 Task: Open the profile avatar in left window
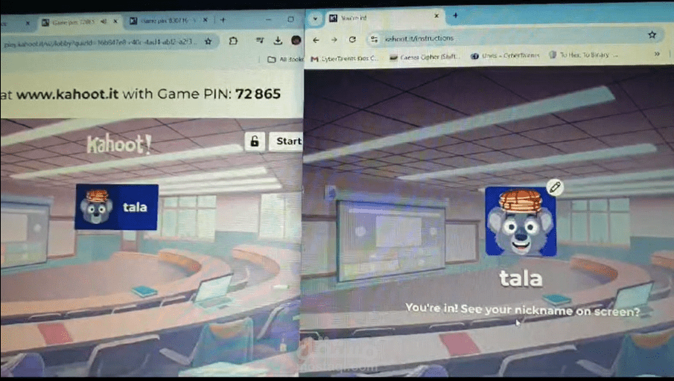pyautogui.click(x=296, y=40)
